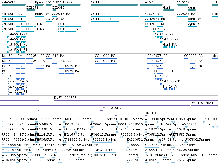Select BAC clone DME1-001P23
This screenshot has width=218, height=164.
pos(136,100)
